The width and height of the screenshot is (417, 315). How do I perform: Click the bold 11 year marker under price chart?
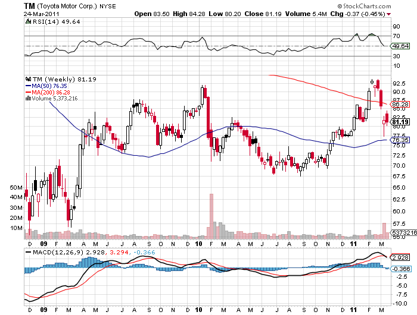click(x=353, y=244)
